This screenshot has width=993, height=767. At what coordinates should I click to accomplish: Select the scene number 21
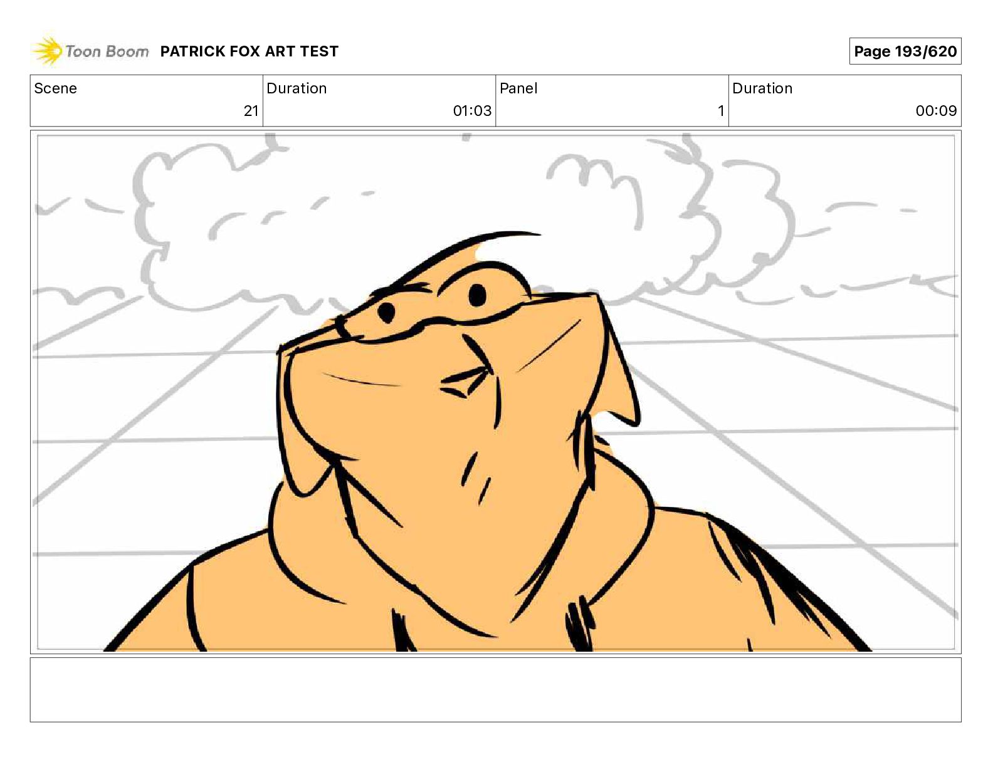point(251,111)
